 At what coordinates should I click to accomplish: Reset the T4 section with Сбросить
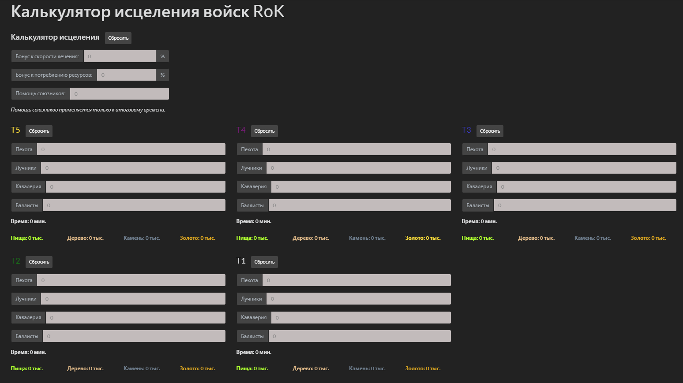click(264, 131)
